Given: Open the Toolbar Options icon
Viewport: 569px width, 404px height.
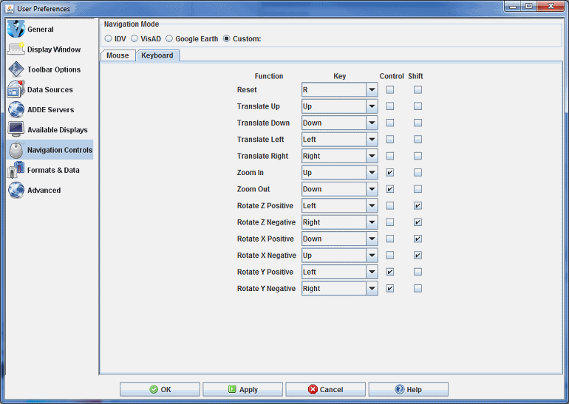Looking at the screenshot, I should [16, 69].
